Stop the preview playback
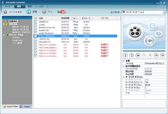Image resolution: width=168 pixels, height=114 pixels. coord(150,55)
